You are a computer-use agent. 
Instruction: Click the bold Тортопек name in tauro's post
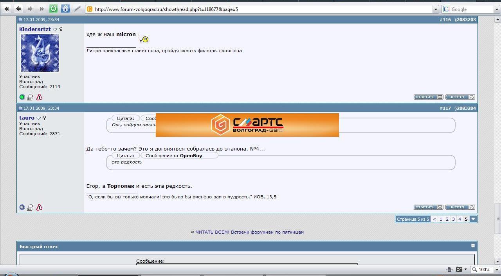click(121, 186)
